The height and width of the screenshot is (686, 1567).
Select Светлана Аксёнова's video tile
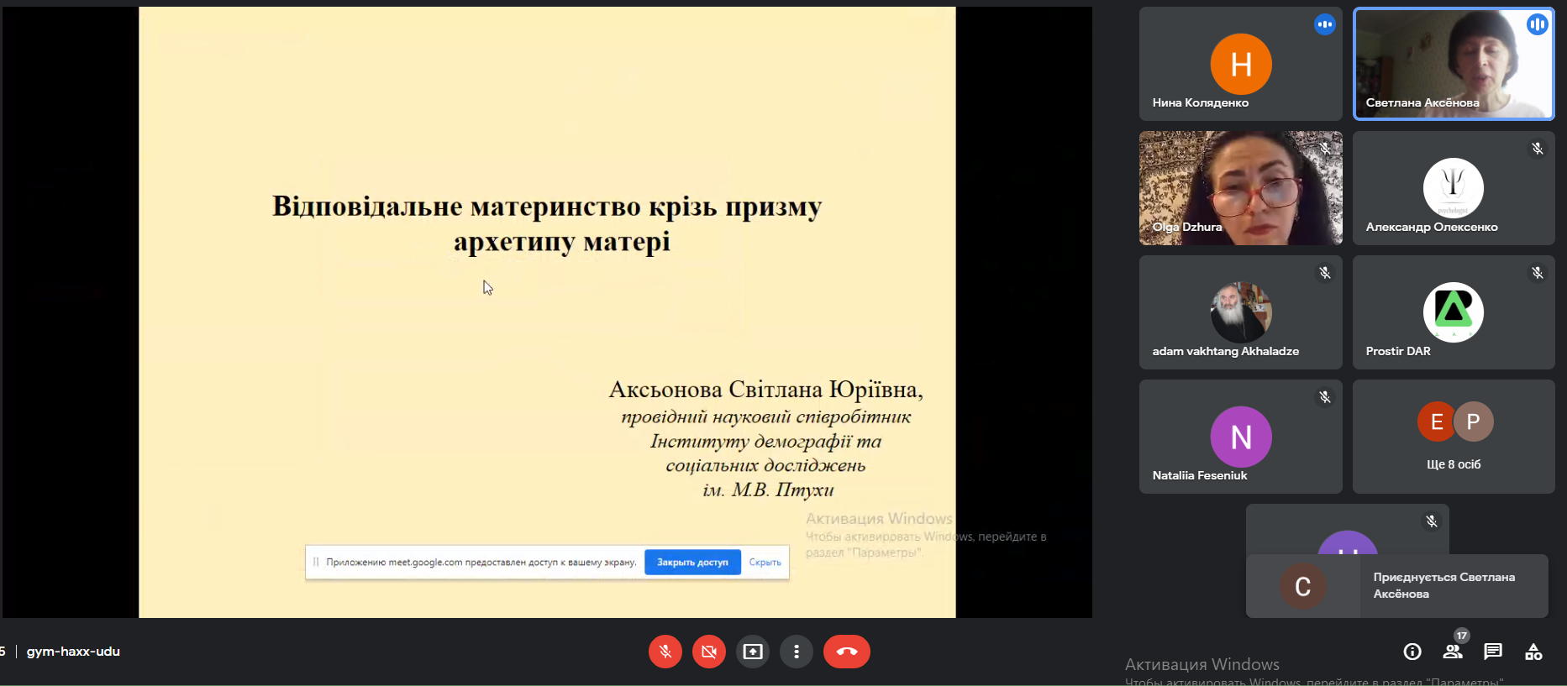coord(1453,64)
